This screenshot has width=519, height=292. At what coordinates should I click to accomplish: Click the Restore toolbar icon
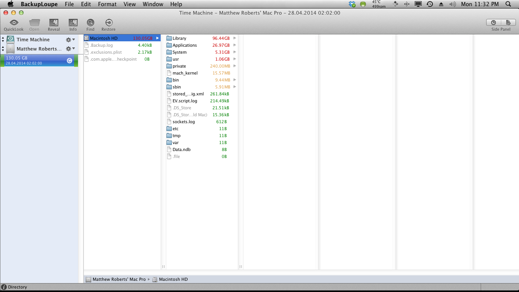[x=109, y=23]
